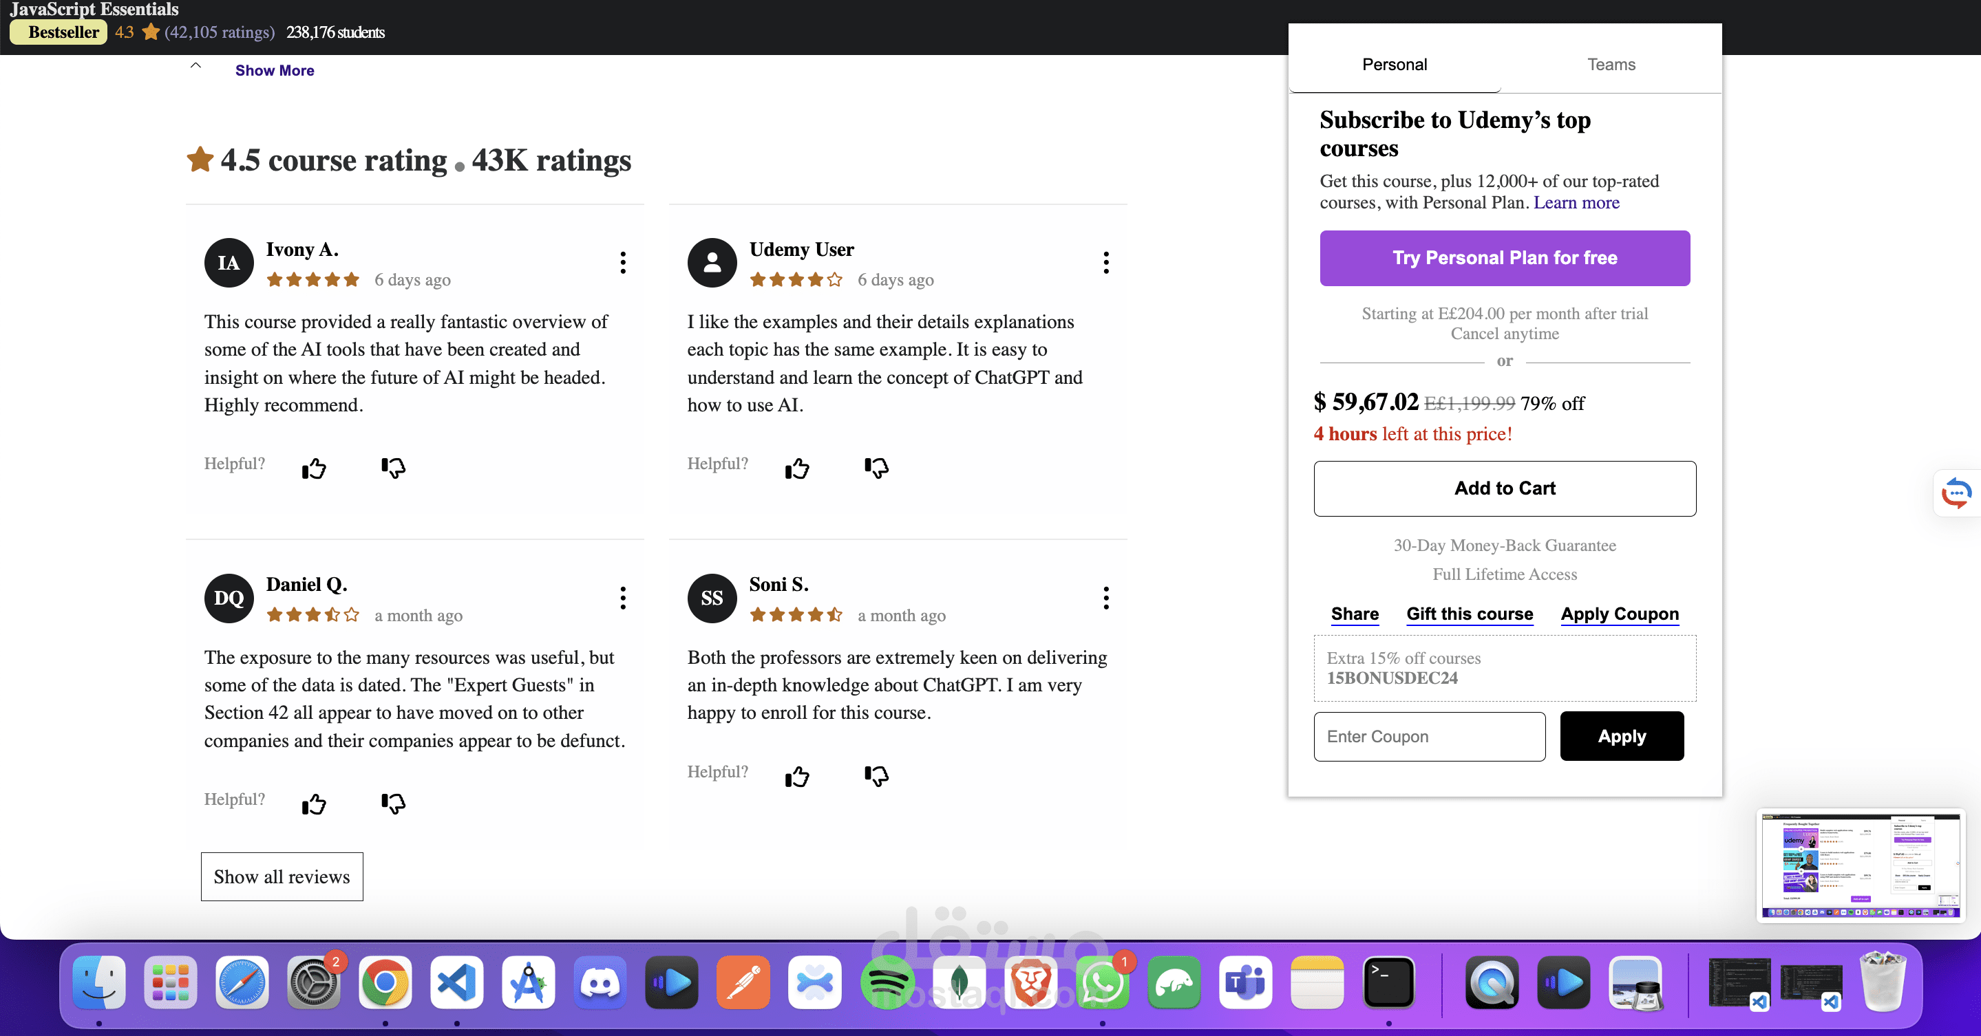Viewport: 1981px width, 1036px height.
Task: Thumbs down Ivony A.'s review
Action: [393, 466]
